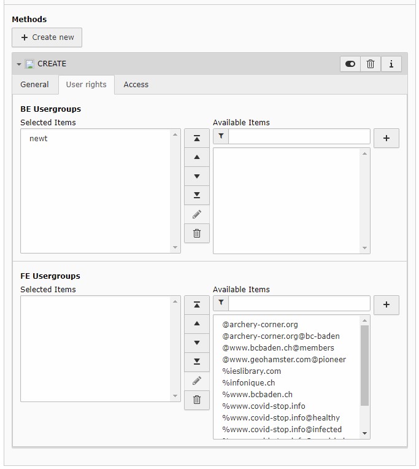The height and width of the screenshot is (469, 419).
Task: Select @archery-corner.org available item
Action: pyautogui.click(x=260, y=325)
